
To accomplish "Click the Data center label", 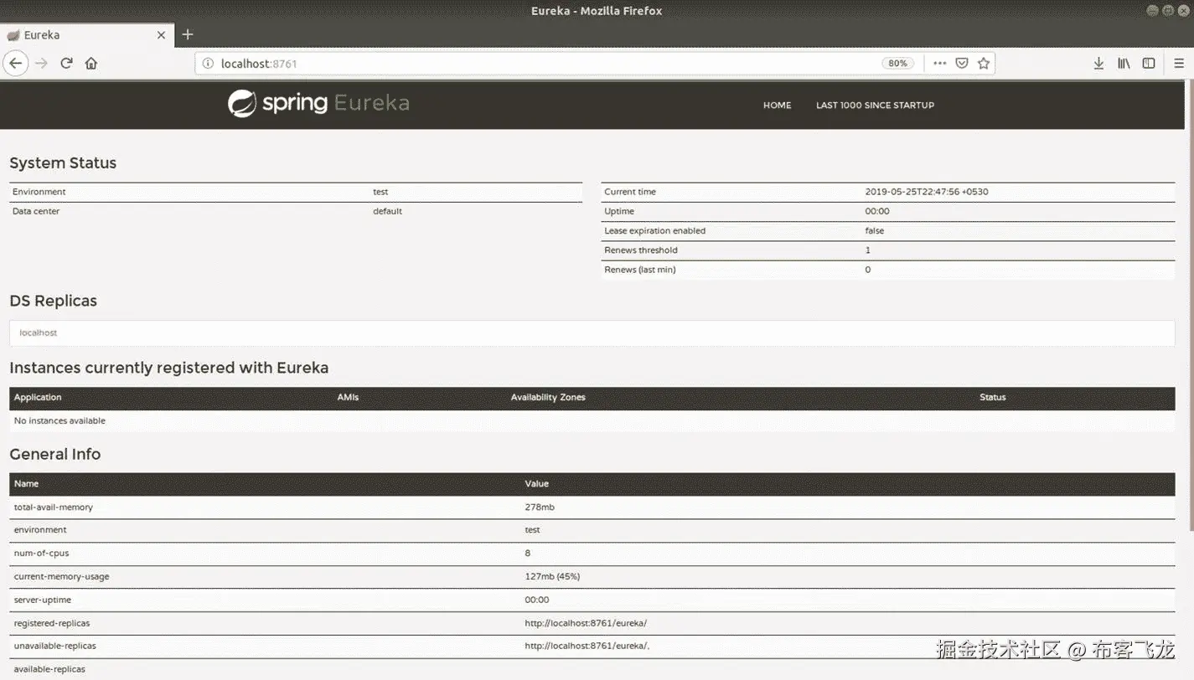I will [x=36, y=211].
